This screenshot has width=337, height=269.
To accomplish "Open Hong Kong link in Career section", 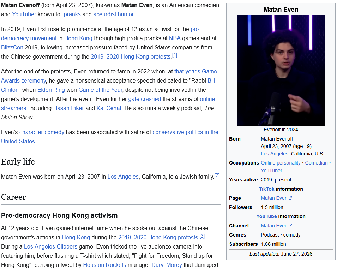I will 76,238.
